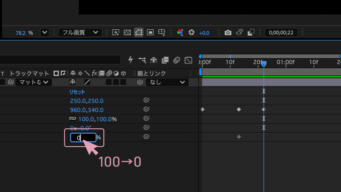The width and height of the screenshot is (341, 192).
Task: Open composition mini-flowchart icon
Action: (x=142, y=60)
